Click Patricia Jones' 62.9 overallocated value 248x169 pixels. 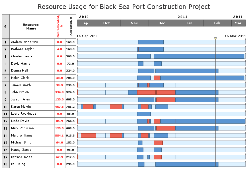pos(59,157)
